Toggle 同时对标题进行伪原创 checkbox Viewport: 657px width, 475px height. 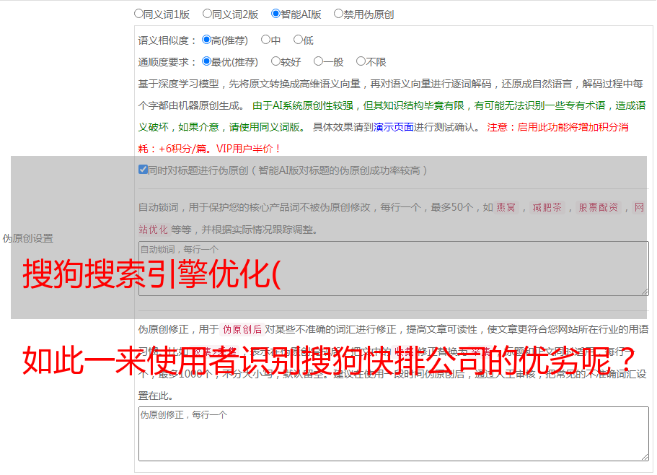(143, 170)
